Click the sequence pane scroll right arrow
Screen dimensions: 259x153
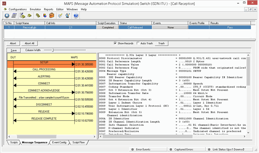(x=94, y=136)
